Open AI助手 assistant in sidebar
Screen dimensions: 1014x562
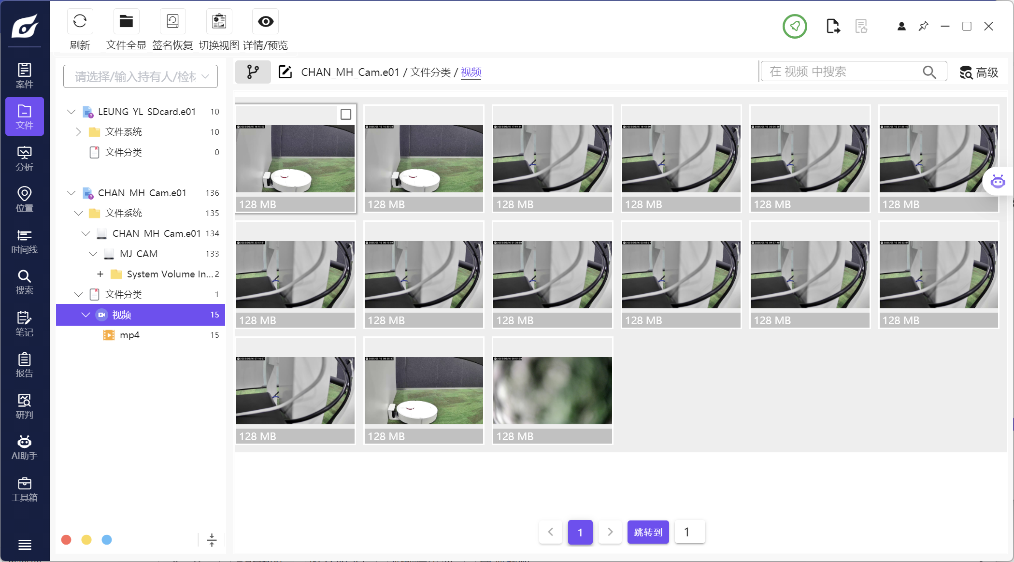click(24, 447)
